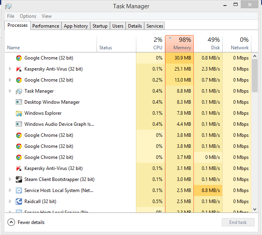Click the End task button

(238, 222)
